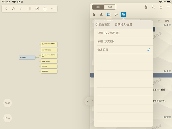Screen dimensions: 172x129
Task: Open the document page icon
Action: (146, 7)
